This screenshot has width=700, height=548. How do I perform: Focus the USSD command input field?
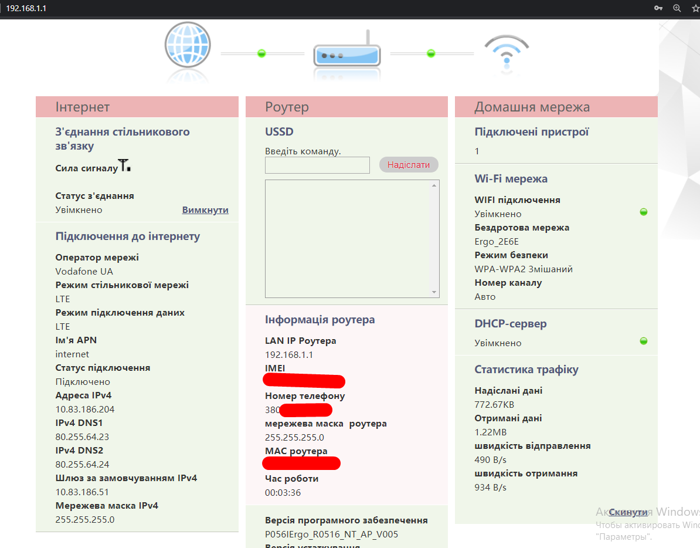tap(317, 165)
